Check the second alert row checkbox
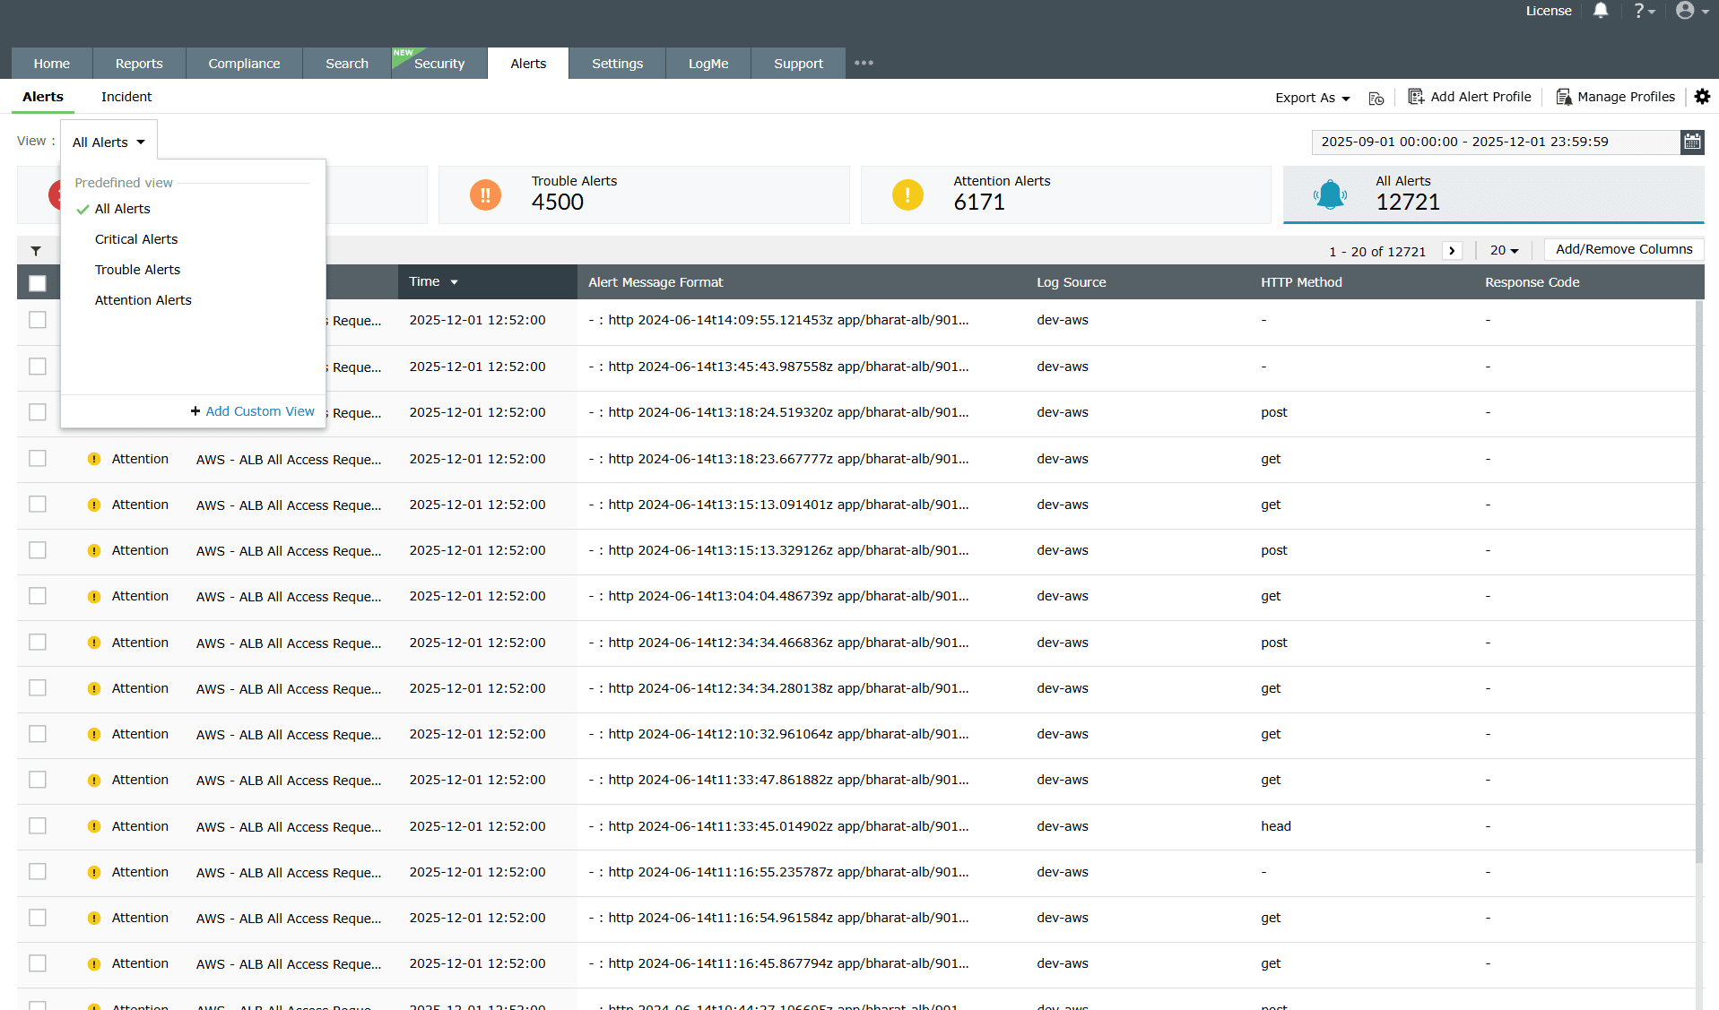 click(x=37, y=366)
